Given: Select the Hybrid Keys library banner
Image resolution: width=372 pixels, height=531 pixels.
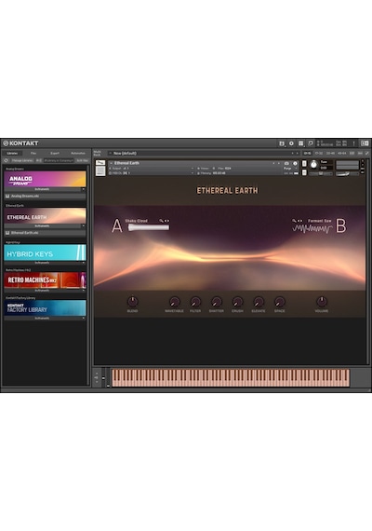Looking at the screenshot, I should pos(45,252).
